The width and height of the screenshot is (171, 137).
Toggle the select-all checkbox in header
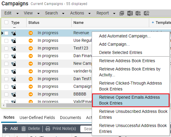[x=6, y=22]
